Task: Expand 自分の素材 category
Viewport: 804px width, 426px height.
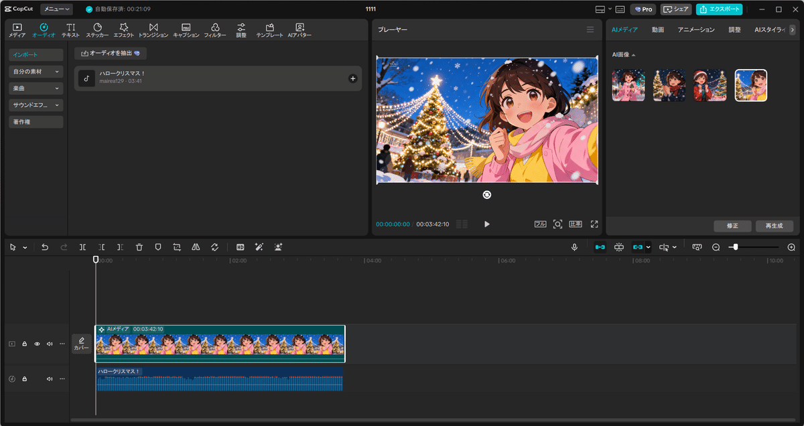Action: click(x=36, y=71)
